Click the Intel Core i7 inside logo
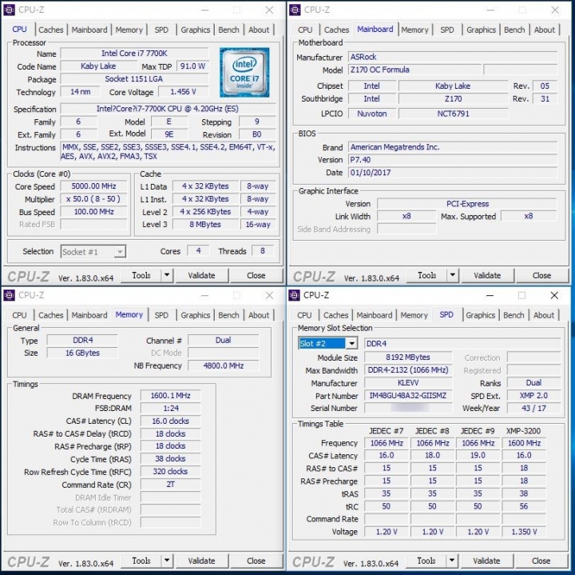 click(x=244, y=72)
